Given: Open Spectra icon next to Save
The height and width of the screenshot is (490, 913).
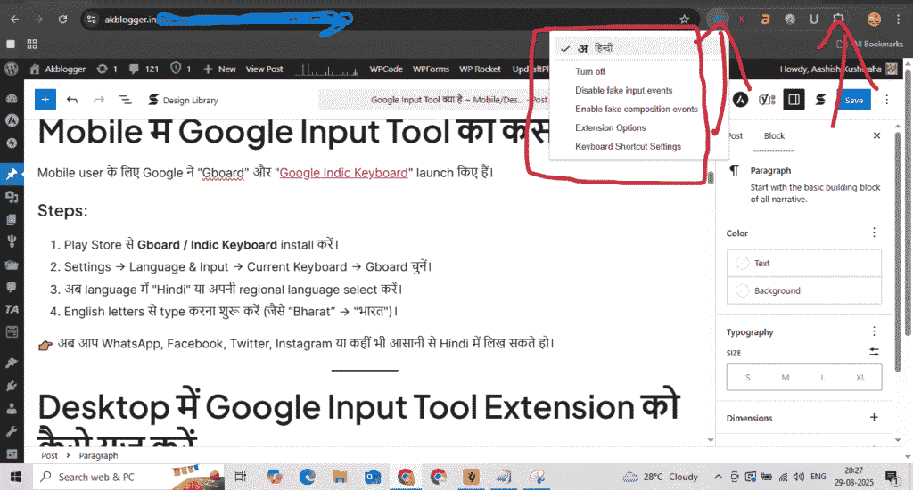Looking at the screenshot, I should [x=820, y=100].
